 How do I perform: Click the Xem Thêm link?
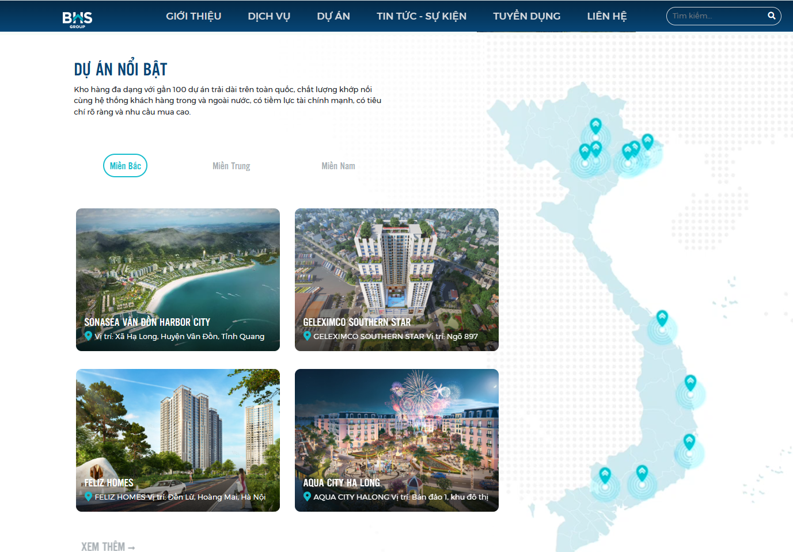[108, 547]
